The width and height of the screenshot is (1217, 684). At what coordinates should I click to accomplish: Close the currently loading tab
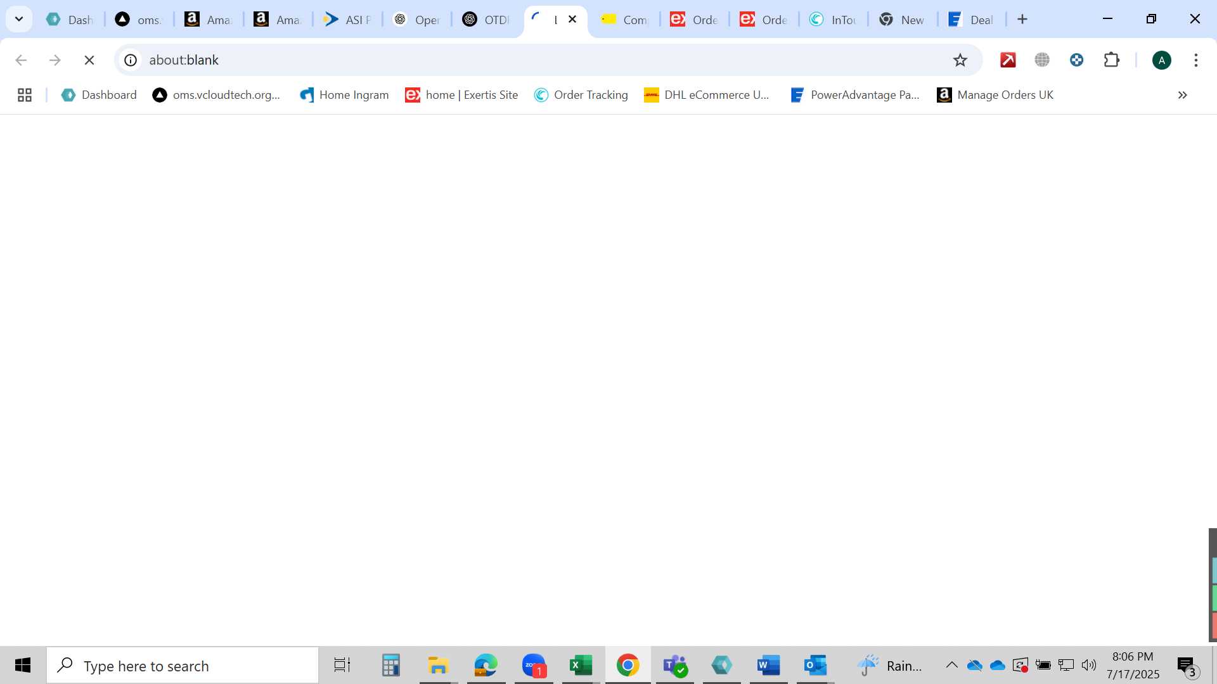point(572,19)
